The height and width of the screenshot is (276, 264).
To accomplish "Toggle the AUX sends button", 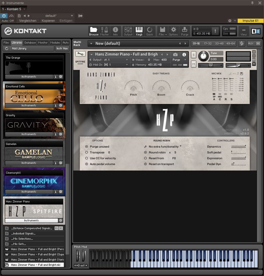I will click(251, 43).
